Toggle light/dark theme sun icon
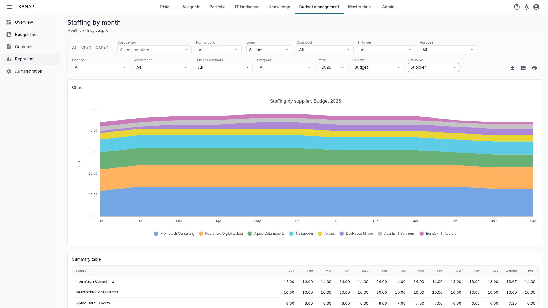The height and width of the screenshot is (308, 548). click(527, 7)
